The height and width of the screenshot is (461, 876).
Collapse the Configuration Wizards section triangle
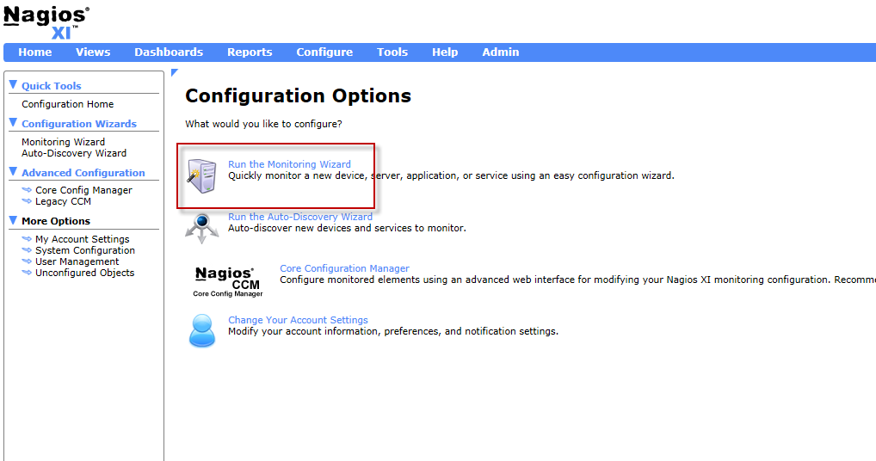pyautogui.click(x=14, y=123)
